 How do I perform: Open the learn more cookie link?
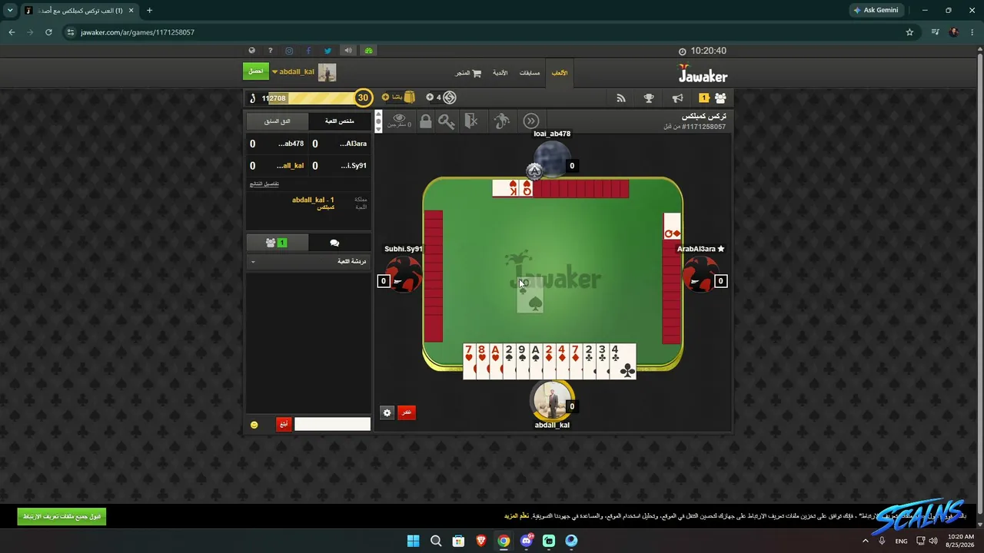click(517, 516)
